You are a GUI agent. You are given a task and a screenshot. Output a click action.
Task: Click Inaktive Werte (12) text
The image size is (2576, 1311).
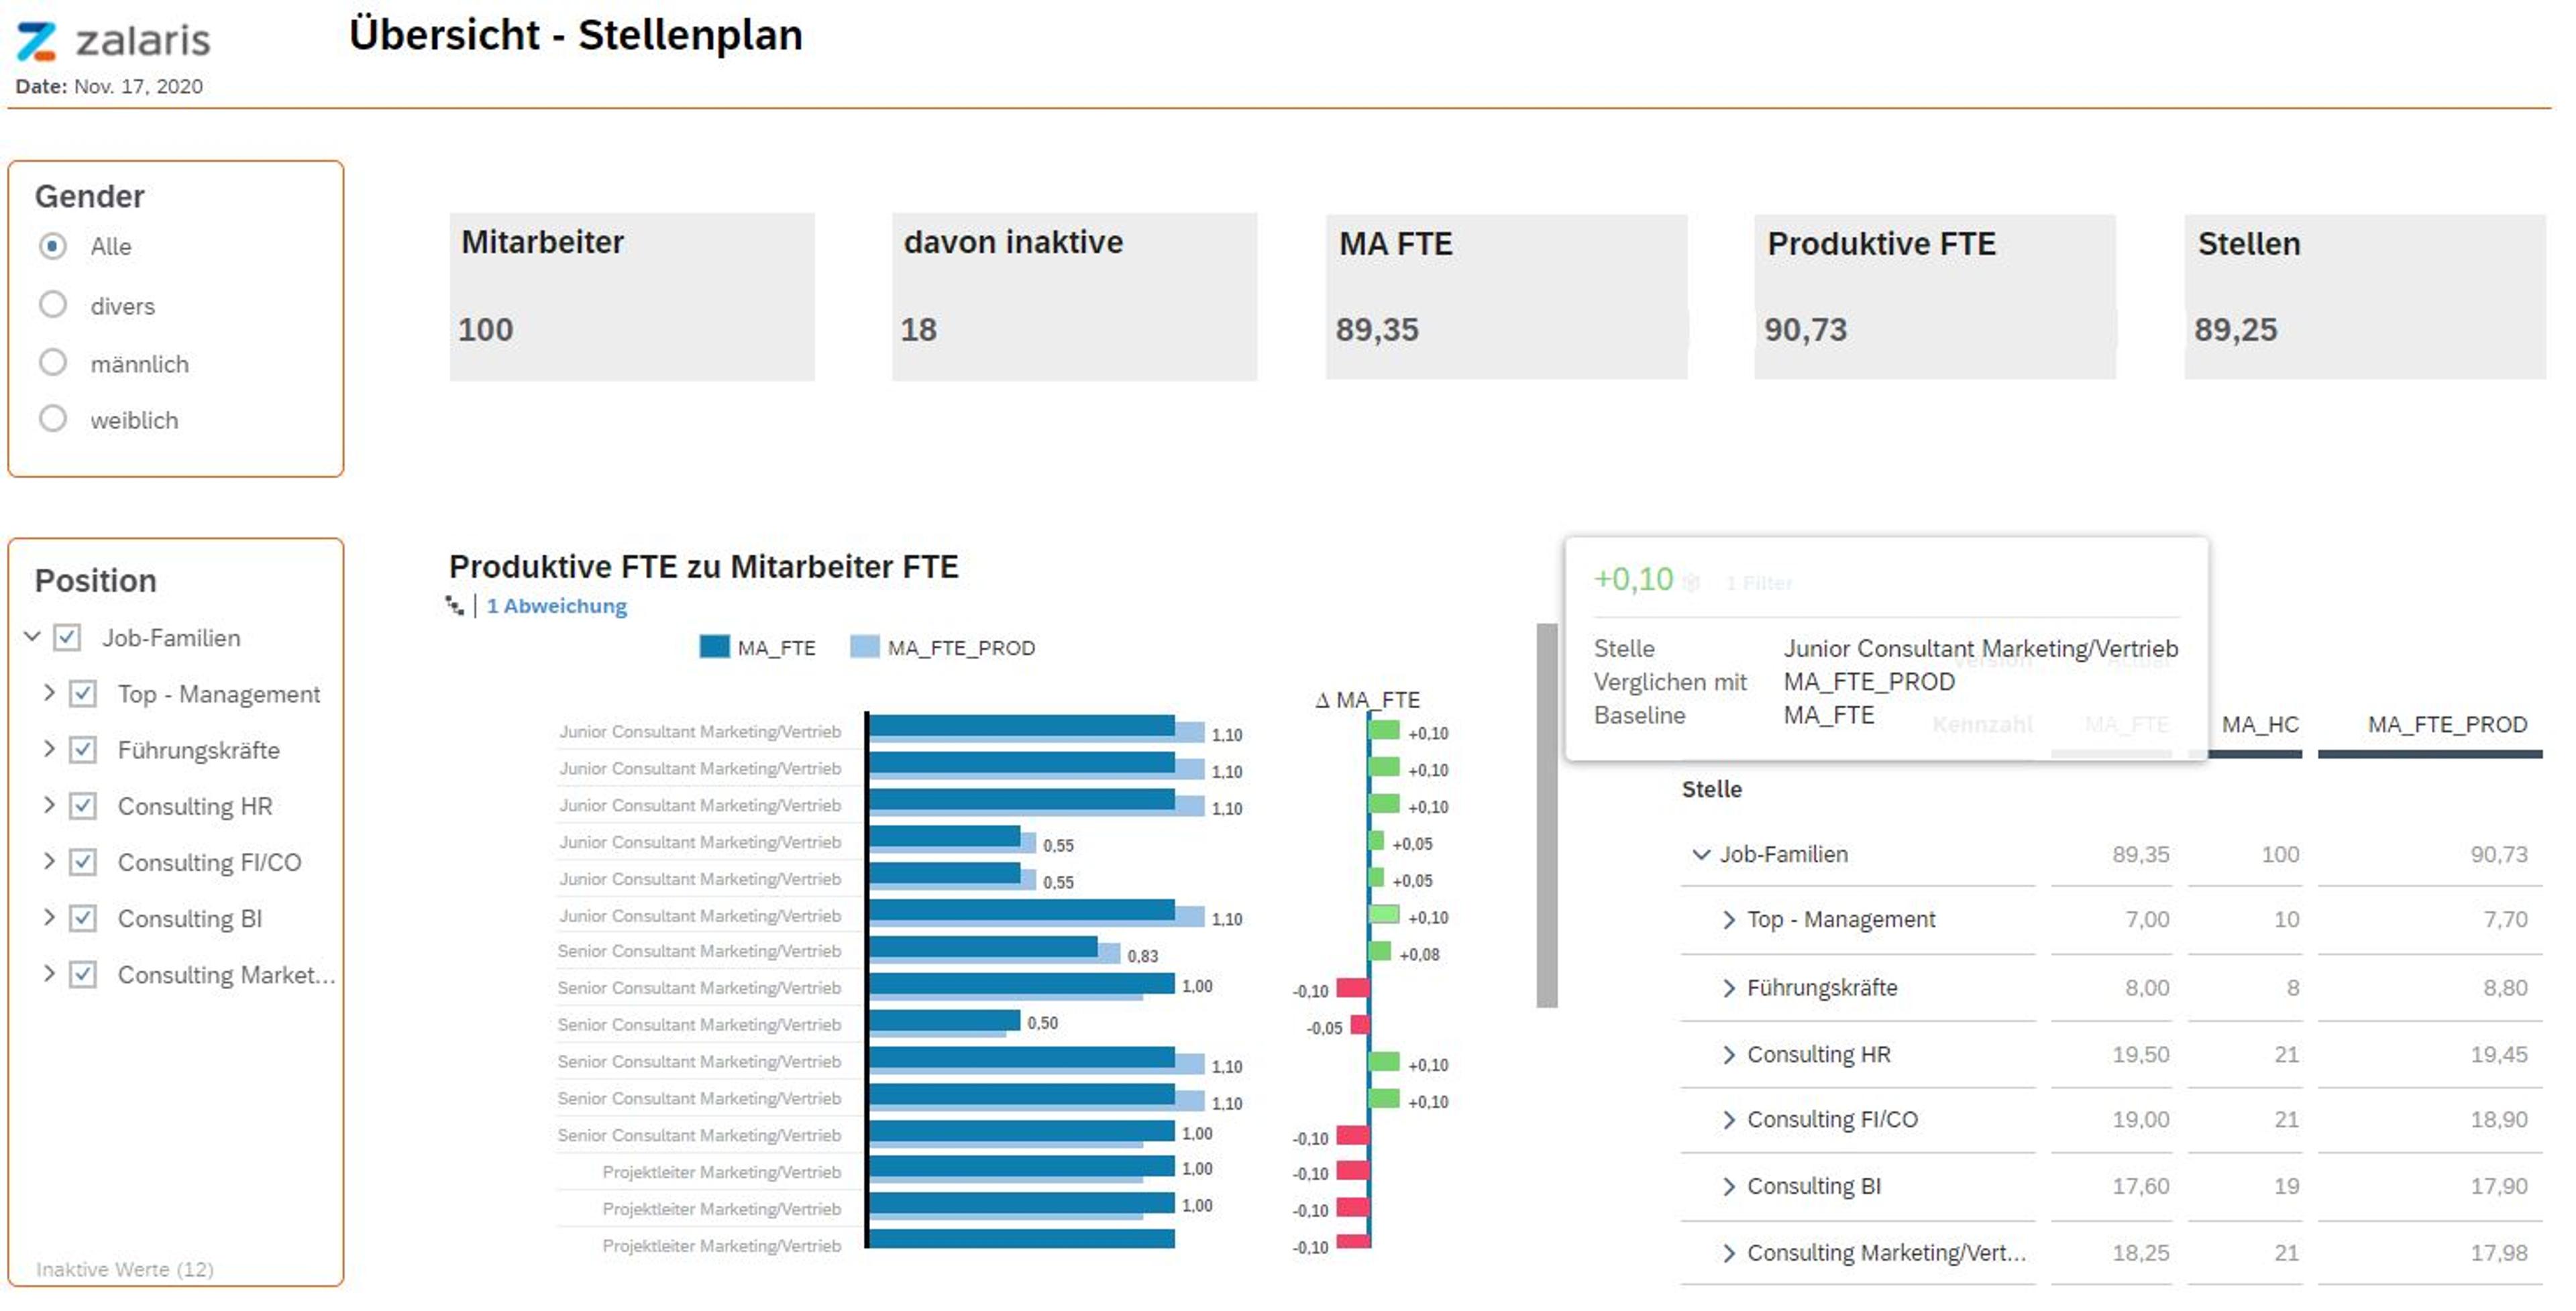(x=125, y=1270)
